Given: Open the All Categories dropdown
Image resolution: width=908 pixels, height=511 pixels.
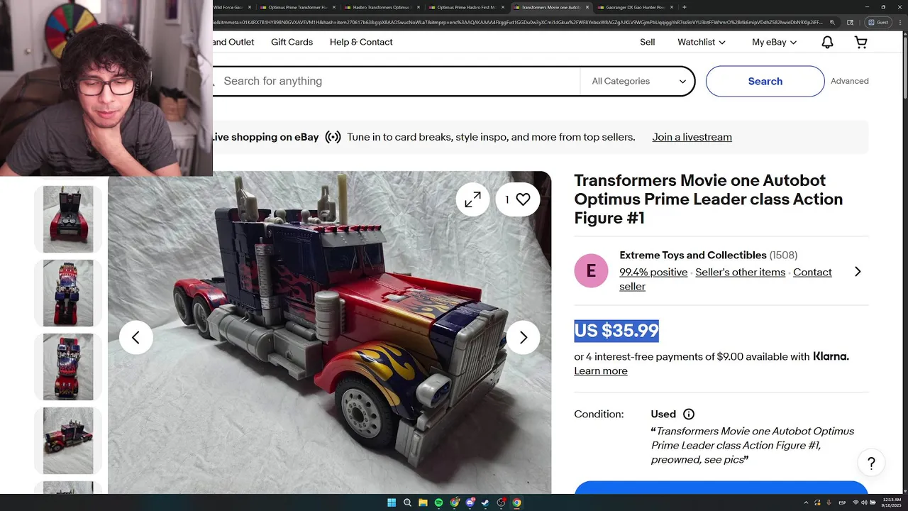Looking at the screenshot, I should (638, 82).
